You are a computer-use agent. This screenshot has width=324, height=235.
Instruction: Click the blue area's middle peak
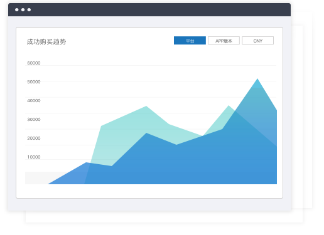(x=146, y=133)
